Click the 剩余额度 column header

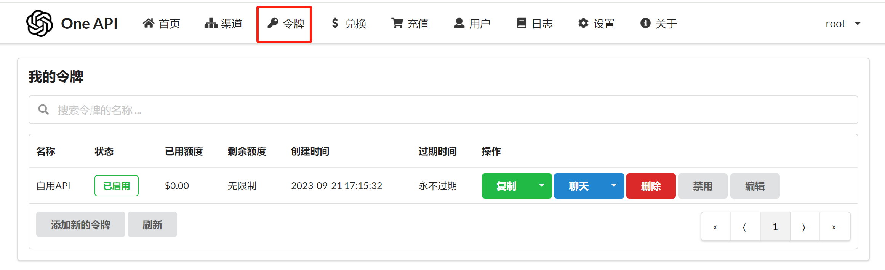pyautogui.click(x=247, y=151)
